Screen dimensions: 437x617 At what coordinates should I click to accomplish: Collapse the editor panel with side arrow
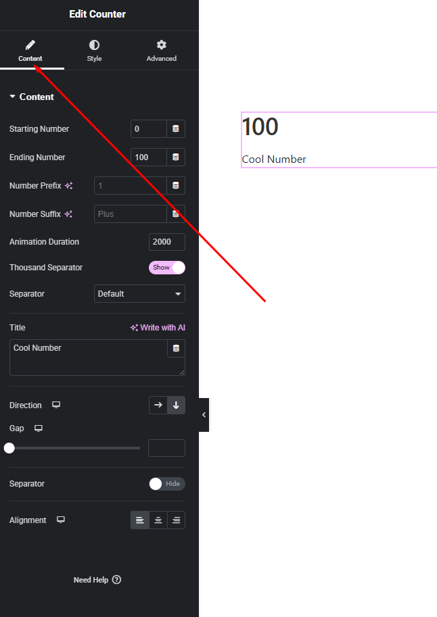(204, 415)
